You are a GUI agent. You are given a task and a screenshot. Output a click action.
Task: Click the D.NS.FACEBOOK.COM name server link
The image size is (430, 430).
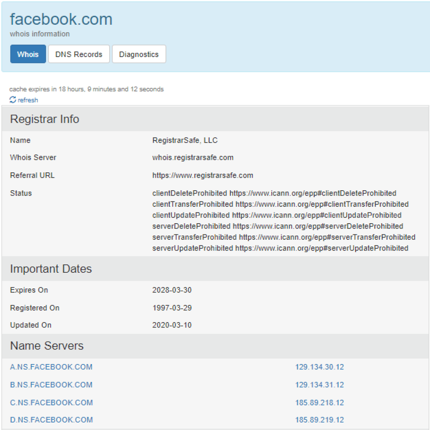(x=51, y=420)
